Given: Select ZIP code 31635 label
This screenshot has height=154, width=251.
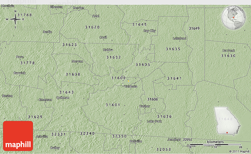Looking at the screenshot, I should pos(173,49).
